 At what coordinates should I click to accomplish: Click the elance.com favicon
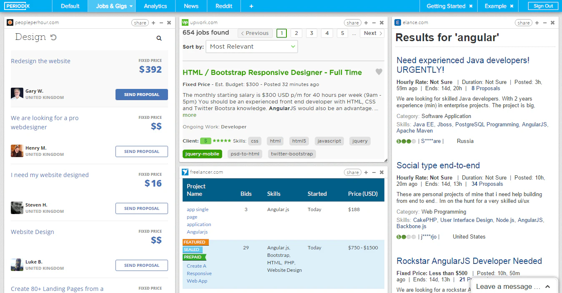398,22
